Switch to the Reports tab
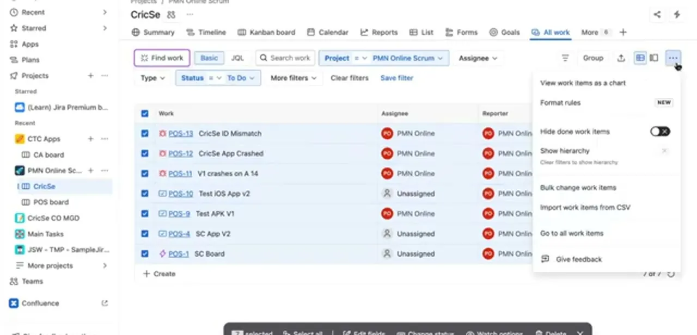697x335 pixels. click(x=379, y=32)
